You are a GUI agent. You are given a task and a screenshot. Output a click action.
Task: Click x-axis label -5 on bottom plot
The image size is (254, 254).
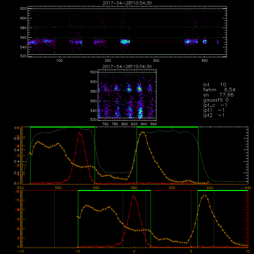click(77, 251)
